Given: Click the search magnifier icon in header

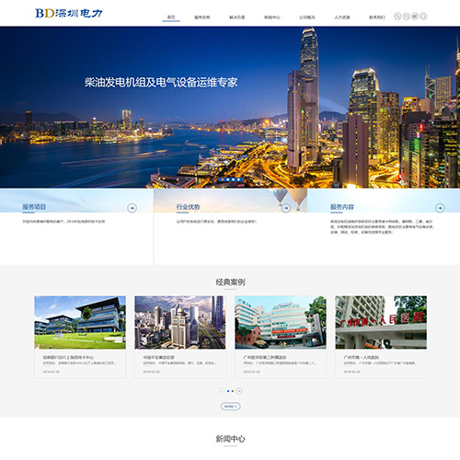Looking at the screenshot, I should coord(397,17).
